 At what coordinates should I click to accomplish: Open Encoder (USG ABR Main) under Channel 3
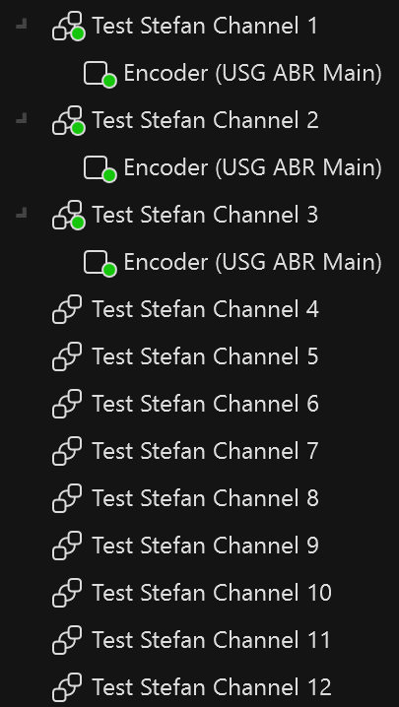click(x=253, y=263)
